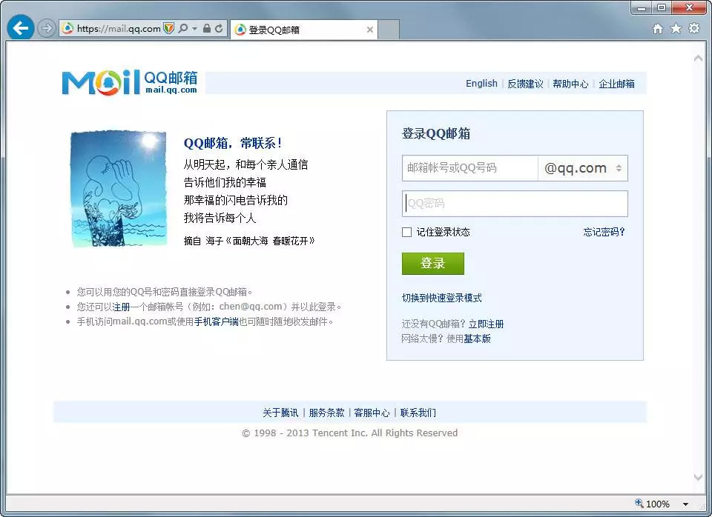The height and width of the screenshot is (517, 712).
Task: Click the address bar search magnifier icon
Action: [183, 29]
